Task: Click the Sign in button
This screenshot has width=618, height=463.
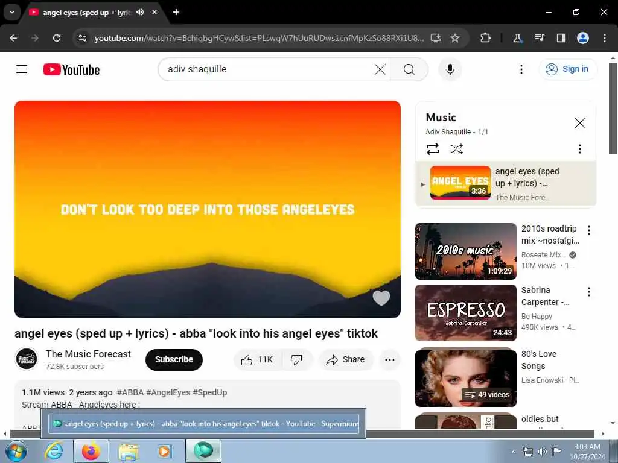Action: (567, 69)
